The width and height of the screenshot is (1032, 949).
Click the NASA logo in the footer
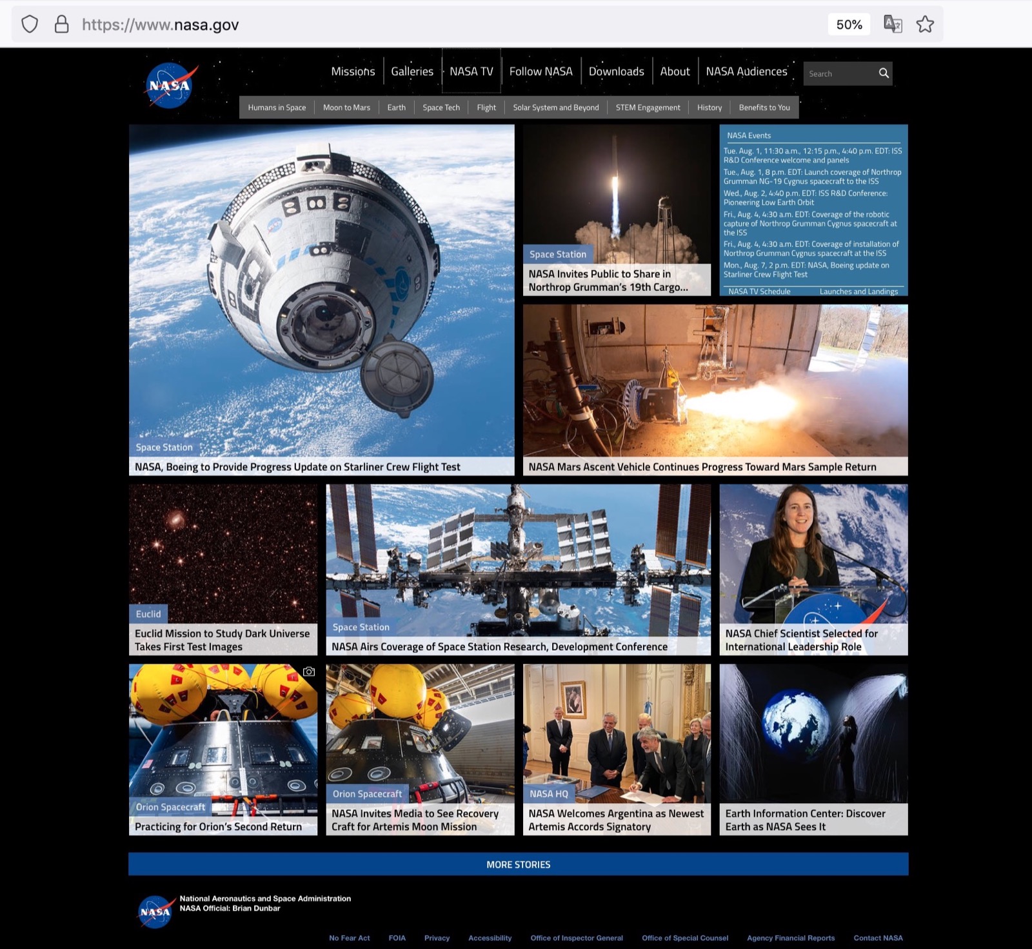point(155,912)
